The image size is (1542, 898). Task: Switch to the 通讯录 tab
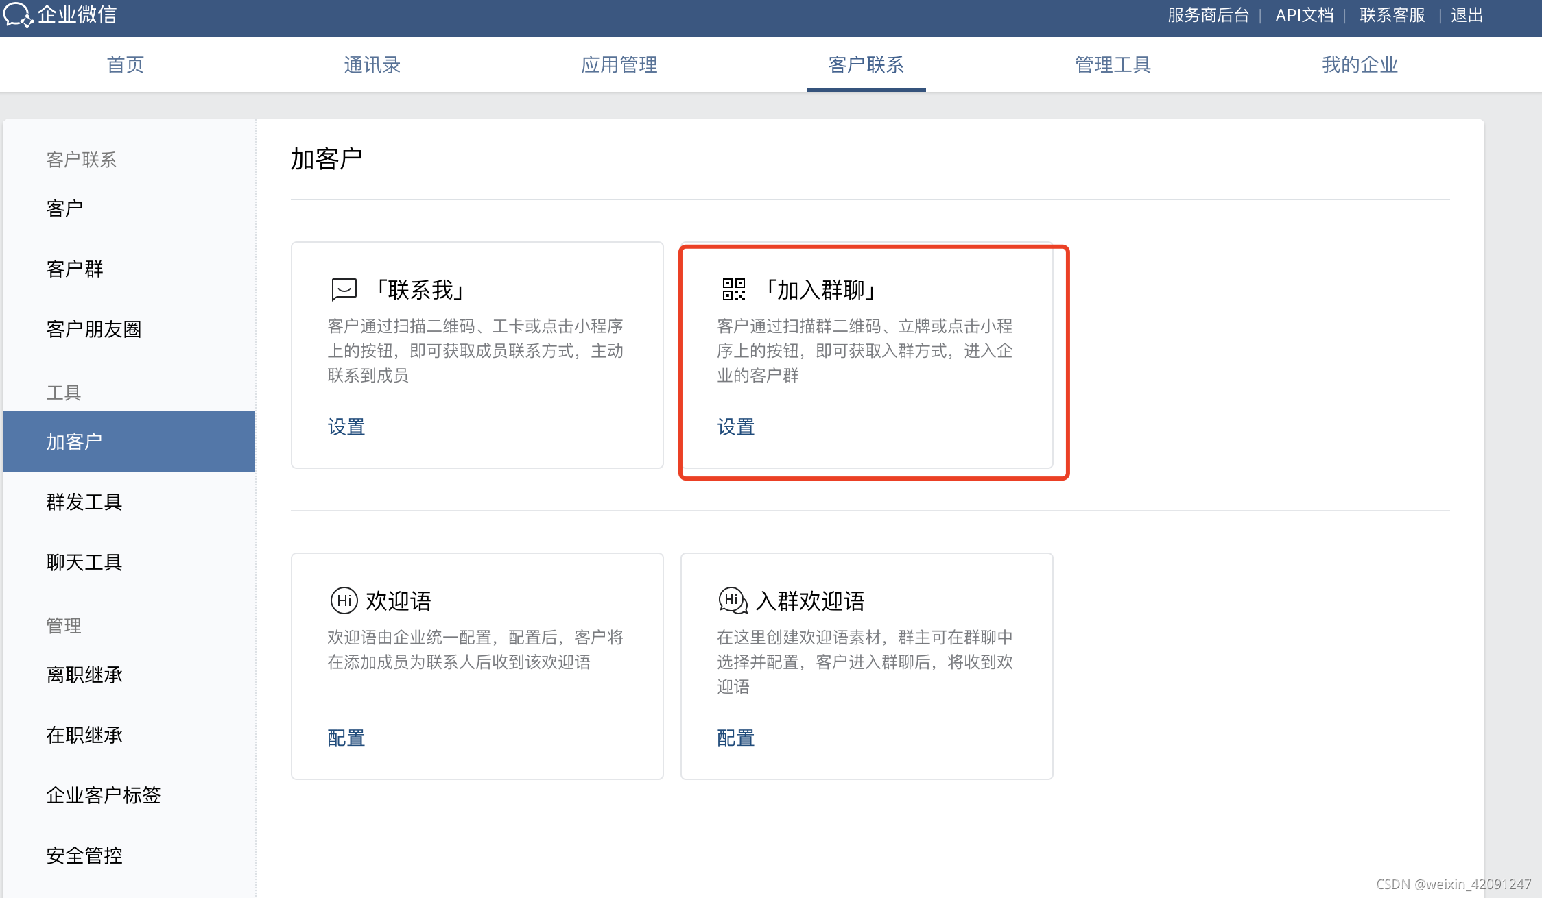(371, 64)
